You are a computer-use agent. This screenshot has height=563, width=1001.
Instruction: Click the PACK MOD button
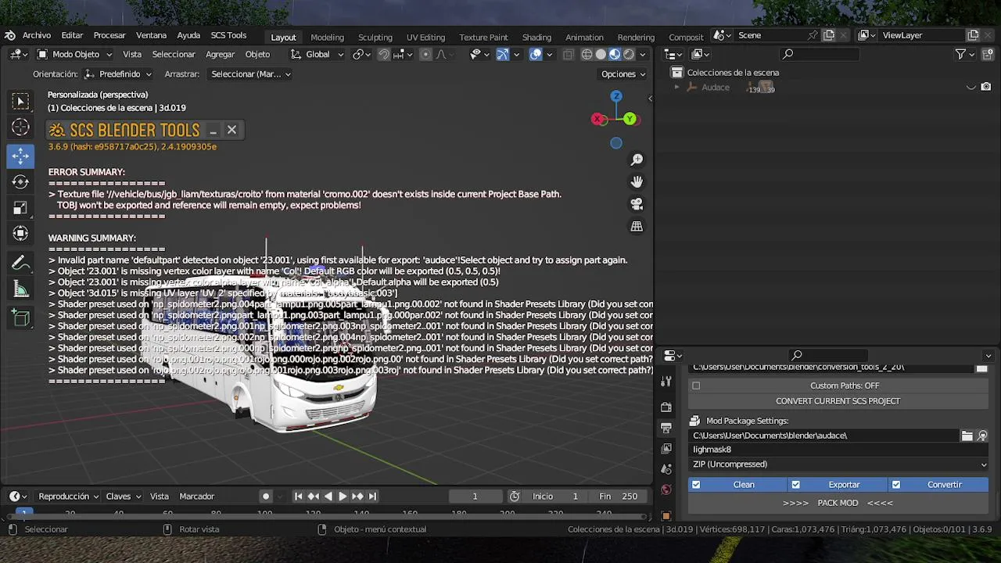click(x=838, y=503)
